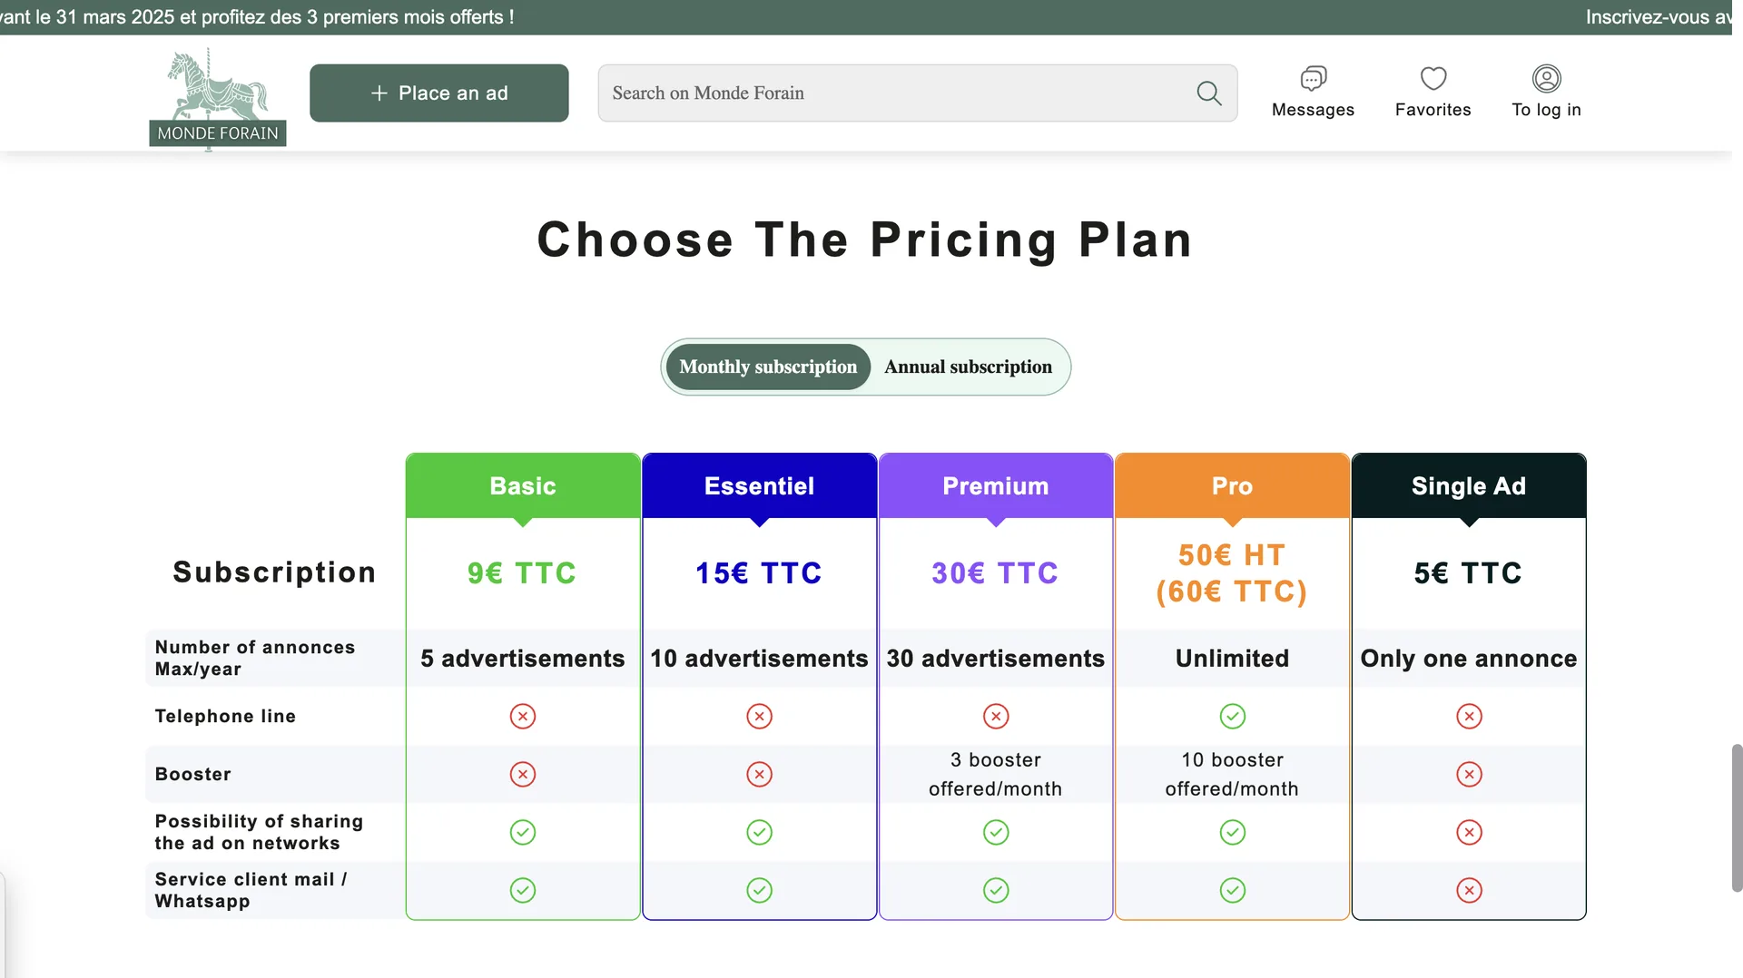Select the Premium plan header

point(996,486)
